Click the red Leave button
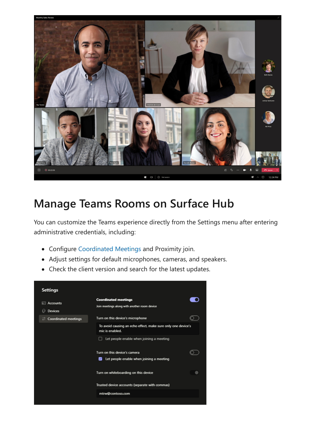 (x=268, y=170)
